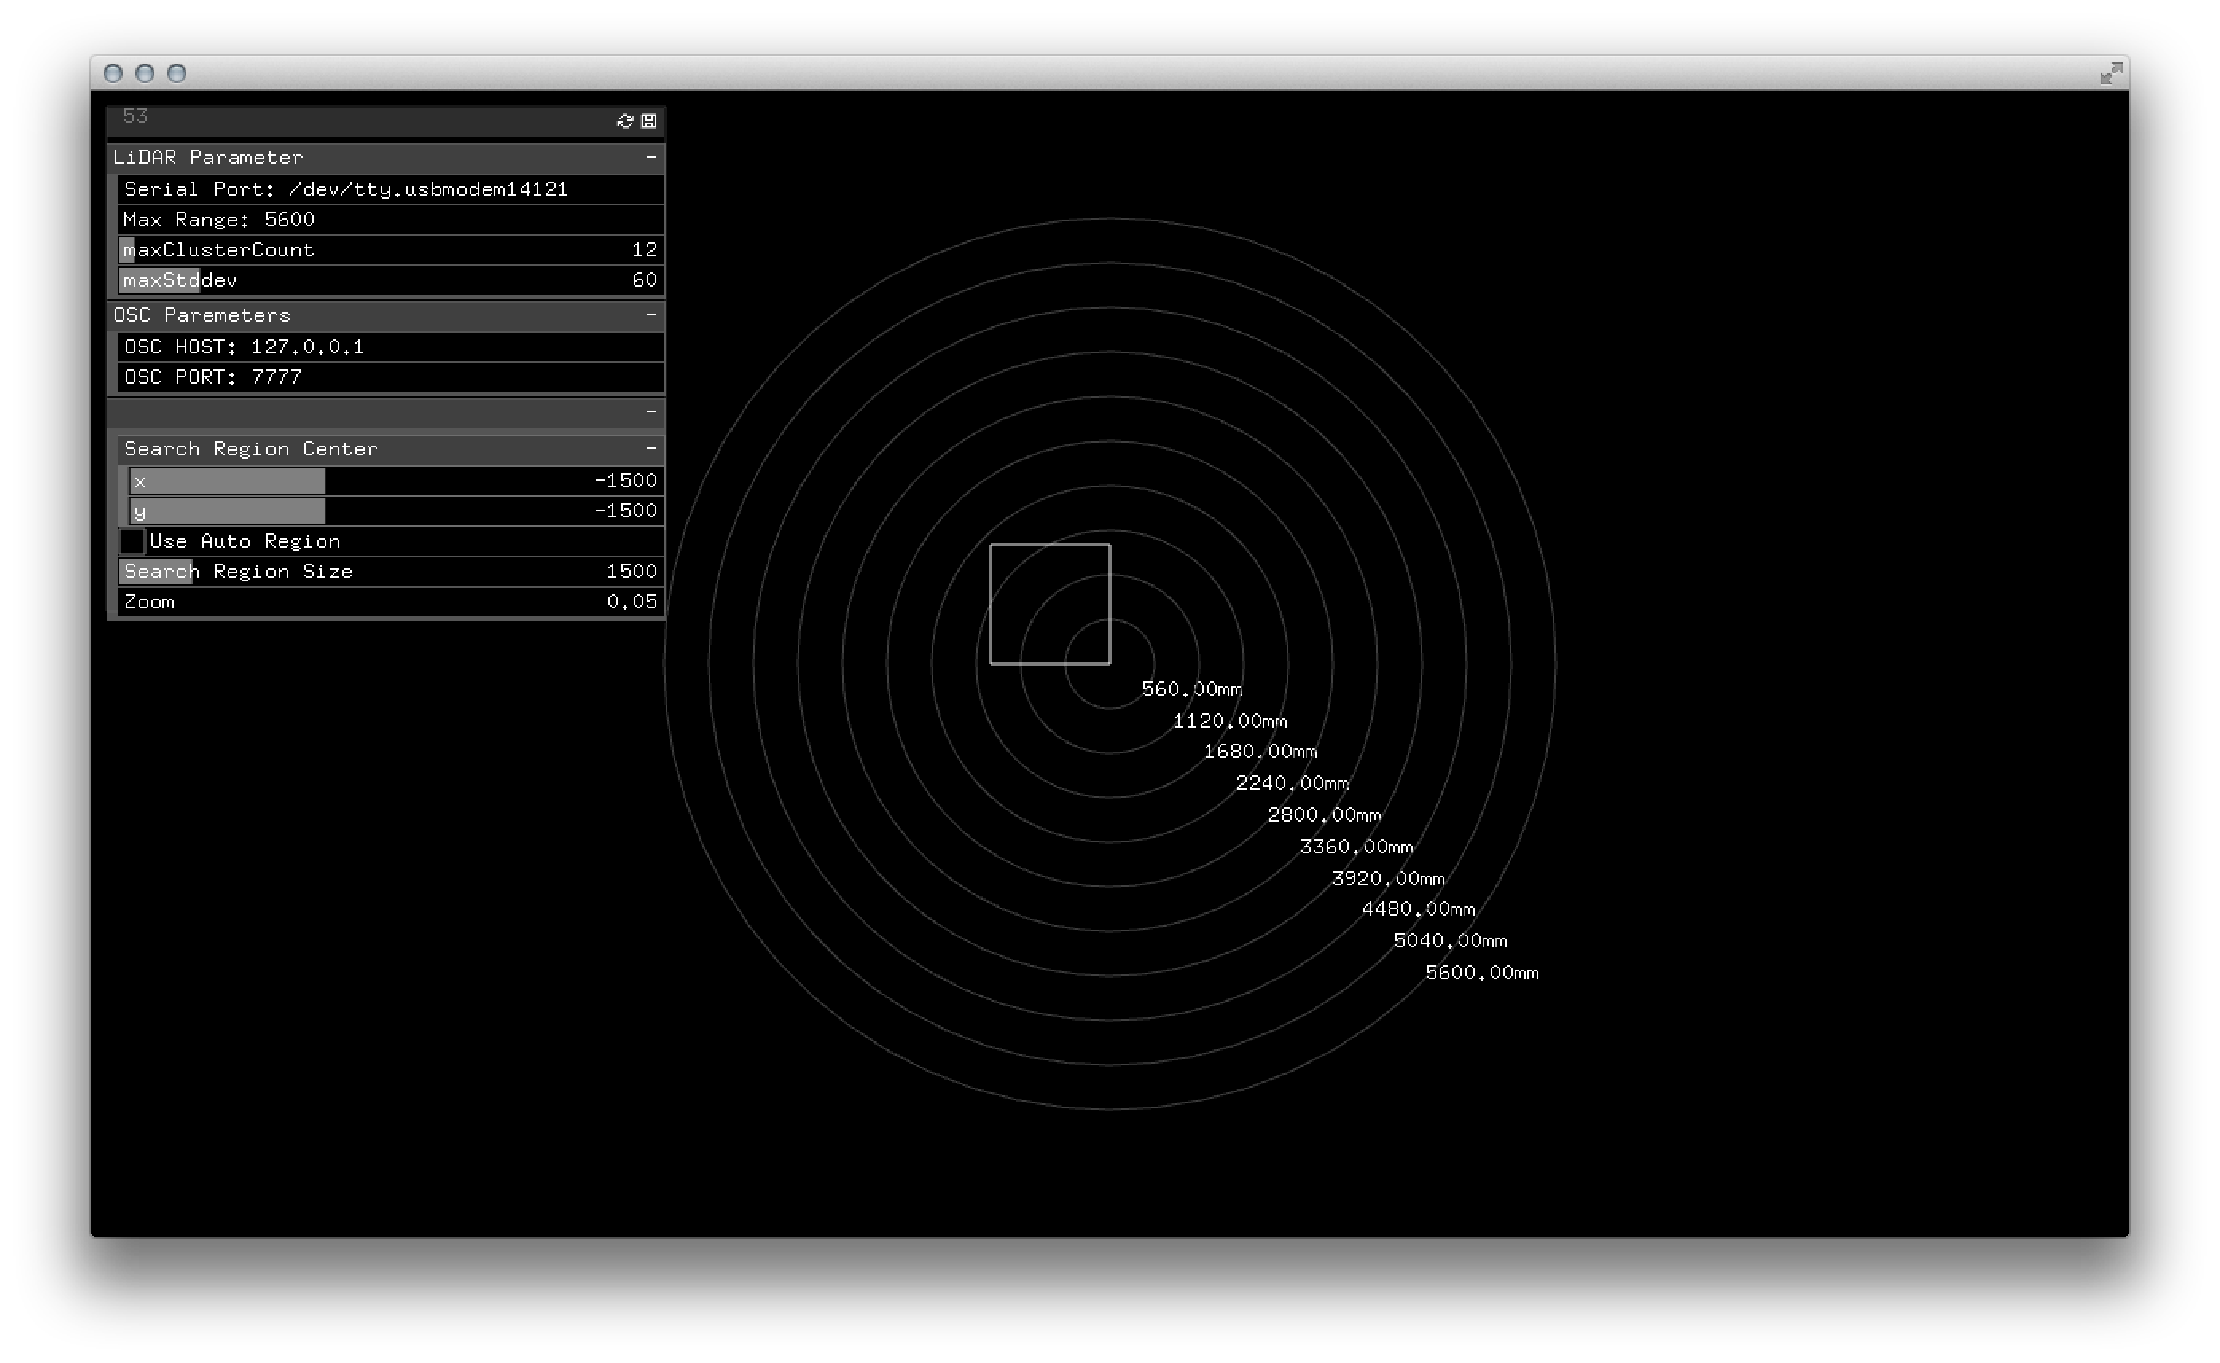Viewport: 2220px width, 1363px height.
Task: Click the reload settings icon in panel header
Action: [624, 121]
